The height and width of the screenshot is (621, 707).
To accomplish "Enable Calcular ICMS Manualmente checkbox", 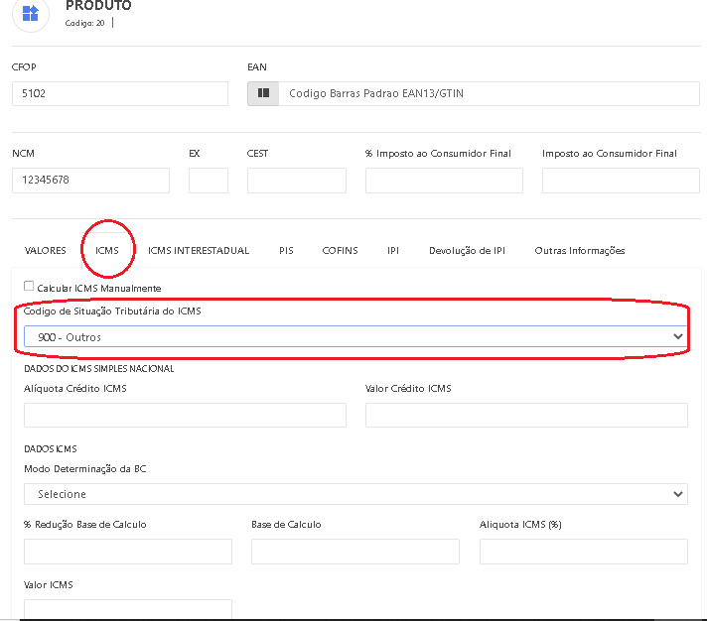I will 29,286.
